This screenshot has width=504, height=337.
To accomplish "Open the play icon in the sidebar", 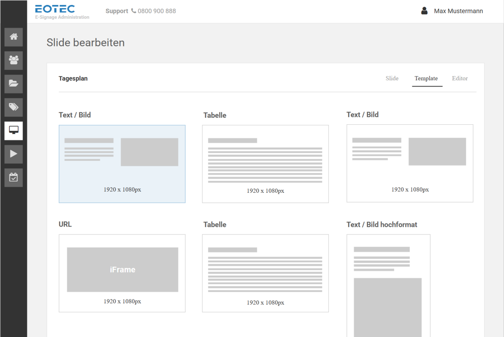I will click(14, 154).
